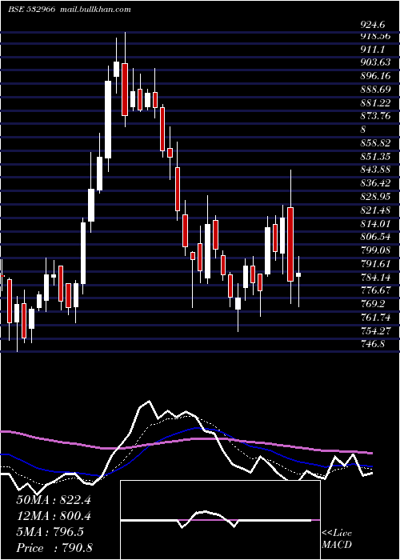Click the 769.2 axis label
The image size is (400, 560).
click(x=373, y=304)
